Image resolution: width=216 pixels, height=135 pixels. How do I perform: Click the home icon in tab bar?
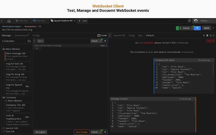9,21
